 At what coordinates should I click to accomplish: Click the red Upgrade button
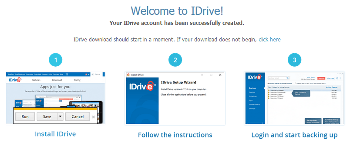[x=321, y=78]
